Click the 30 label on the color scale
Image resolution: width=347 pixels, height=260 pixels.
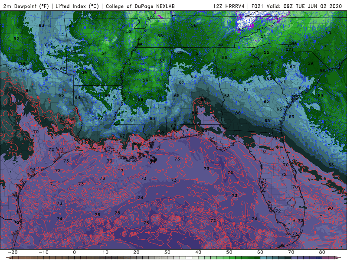click(167, 252)
